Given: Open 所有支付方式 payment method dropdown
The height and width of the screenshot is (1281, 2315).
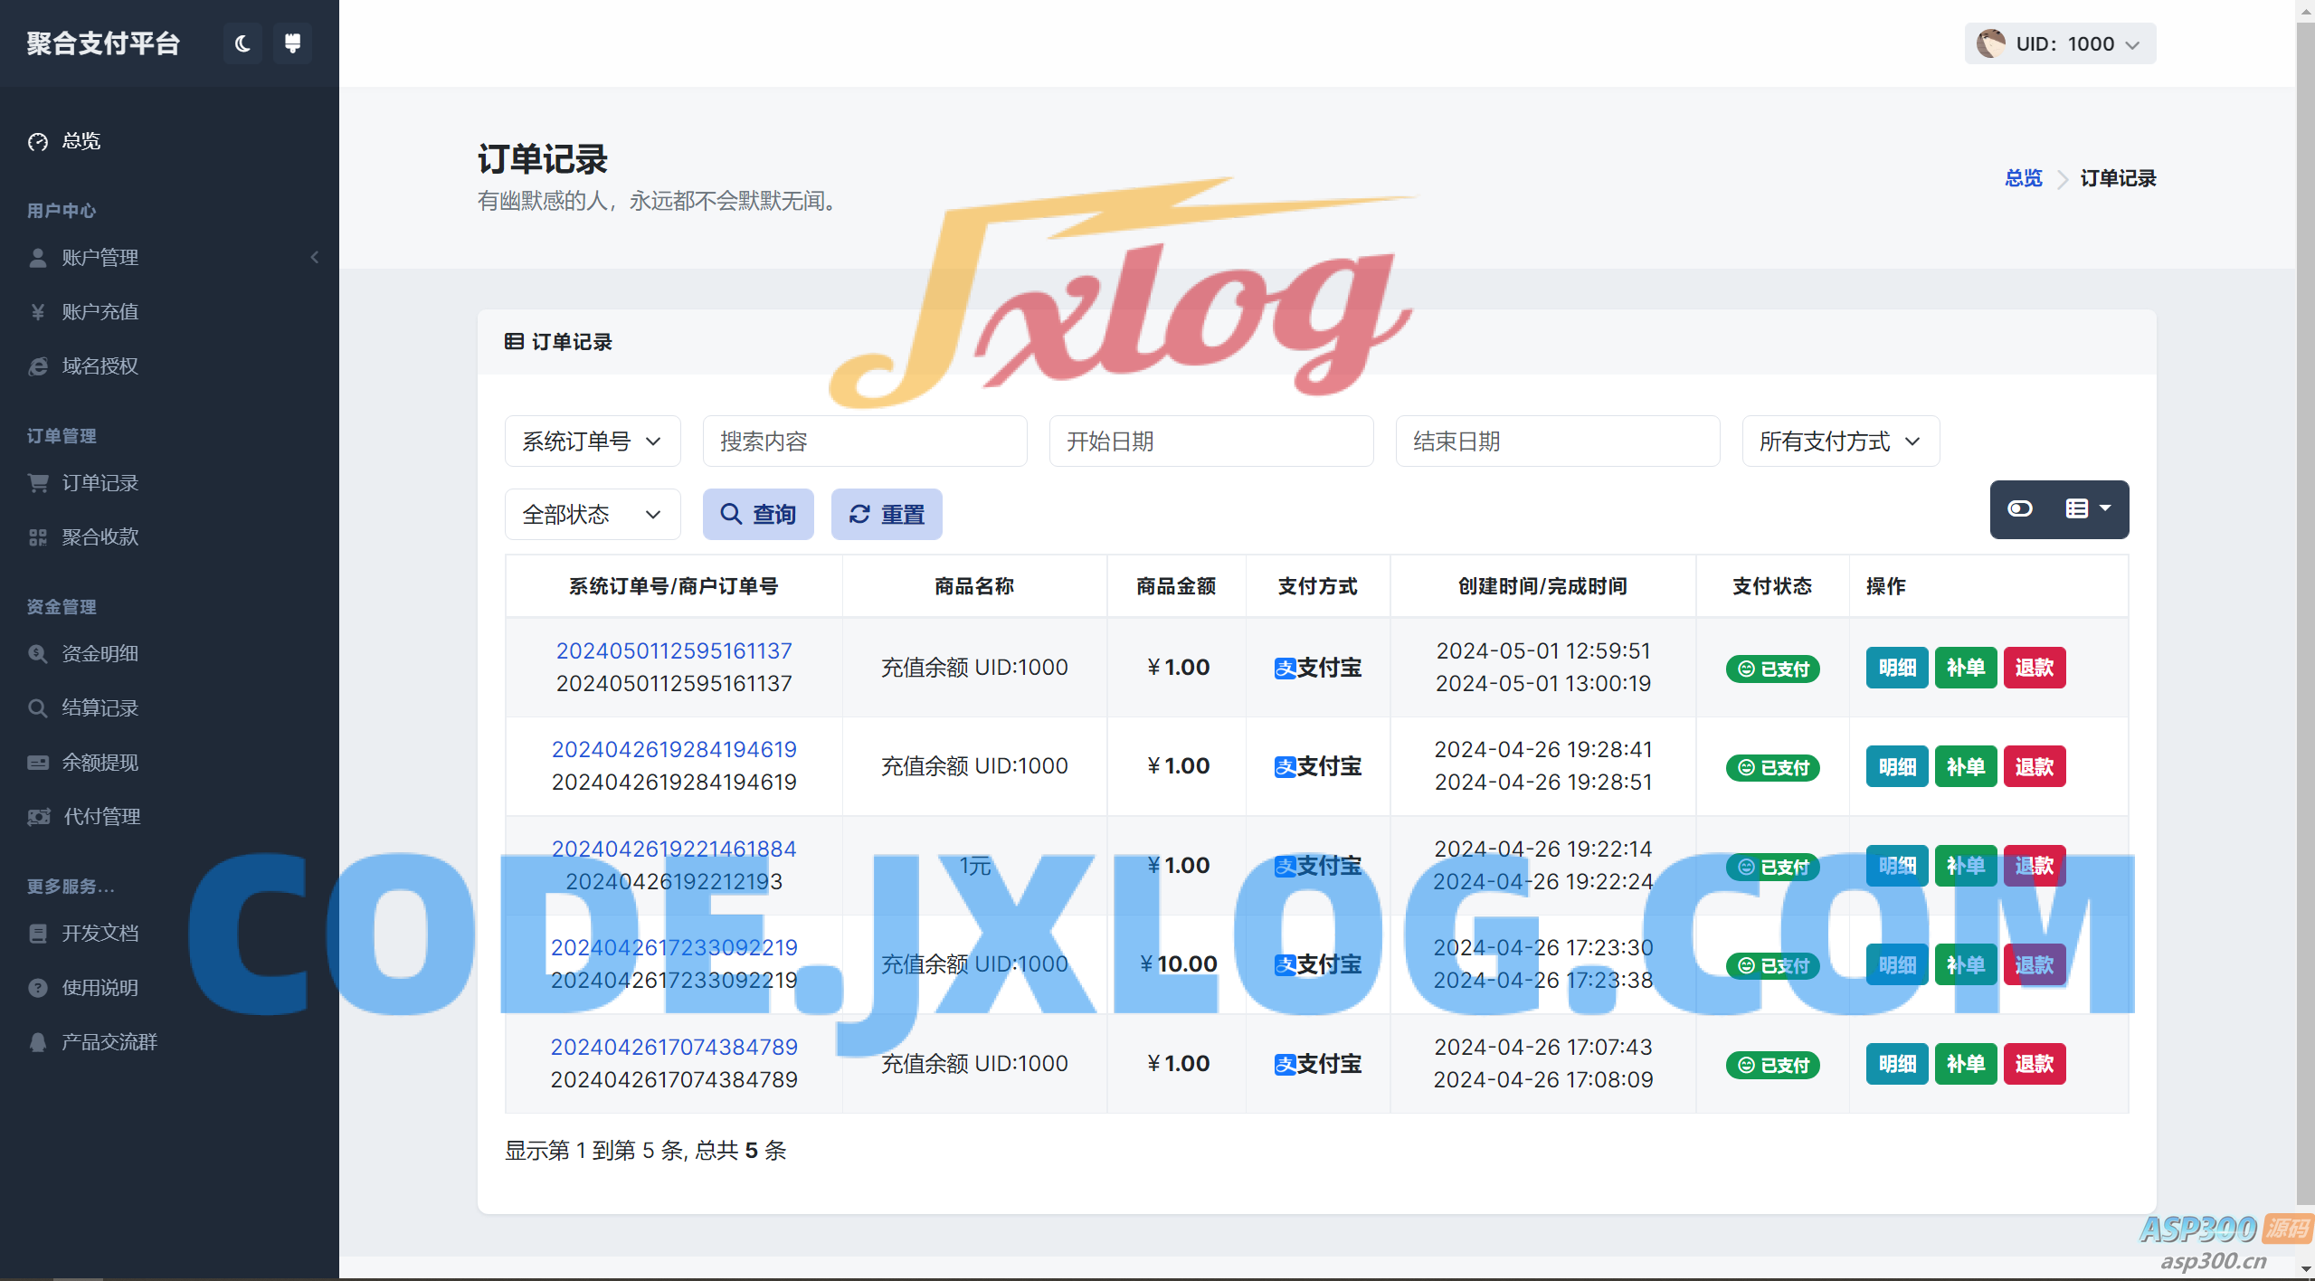Looking at the screenshot, I should [1839, 441].
